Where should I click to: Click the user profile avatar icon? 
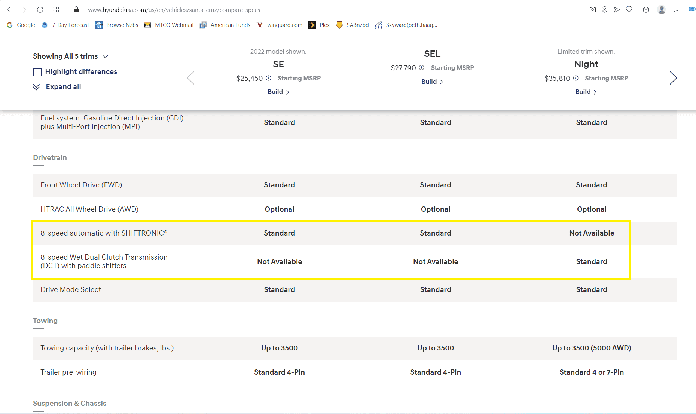pyautogui.click(x=662, y=10)
